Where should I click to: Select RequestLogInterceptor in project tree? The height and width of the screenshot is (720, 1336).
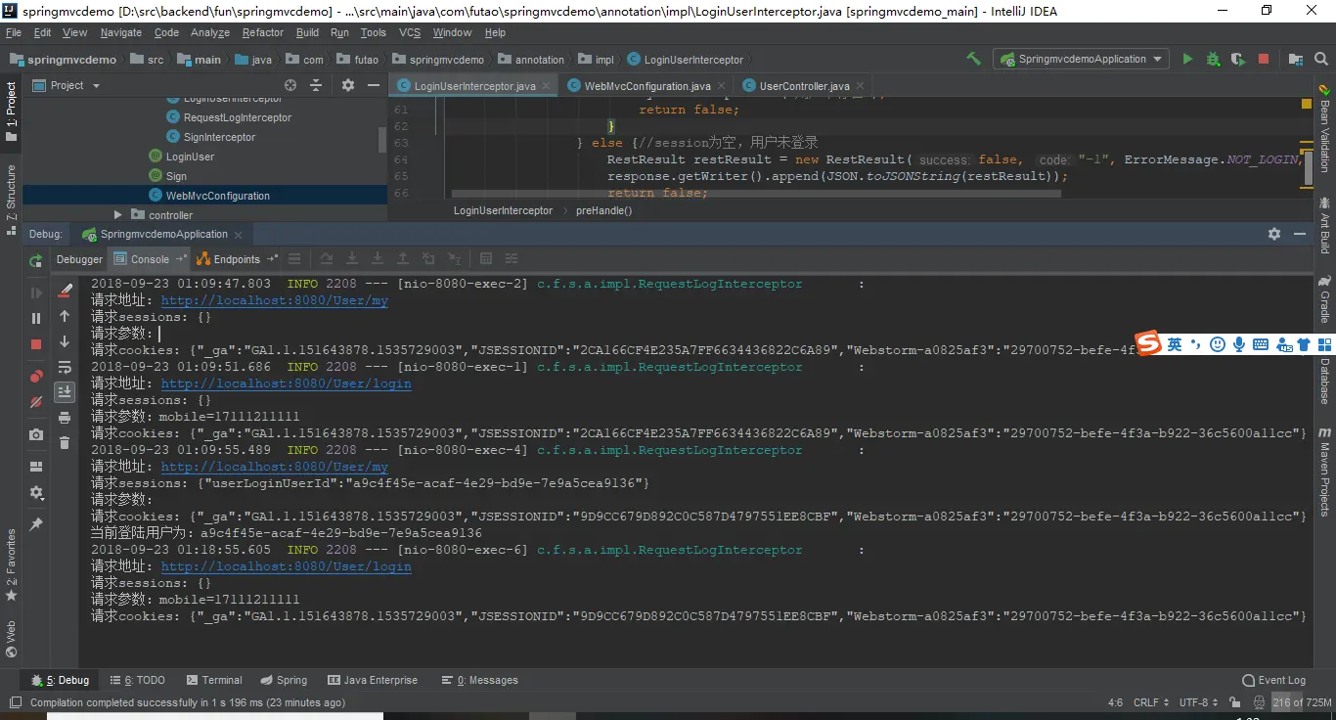238,117
